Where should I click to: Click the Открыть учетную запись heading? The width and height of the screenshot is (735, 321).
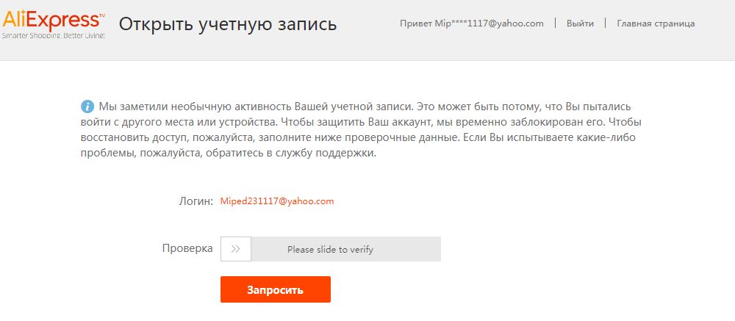(228, 24)
